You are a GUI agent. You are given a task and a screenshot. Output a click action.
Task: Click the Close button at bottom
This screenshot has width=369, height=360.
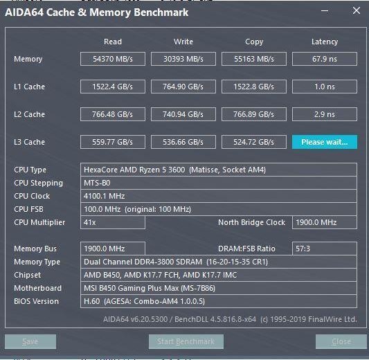point(341,341)
